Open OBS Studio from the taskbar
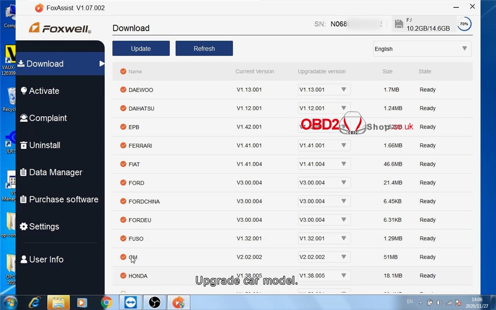Screen dimensions: 496x310 click(154, 302)
